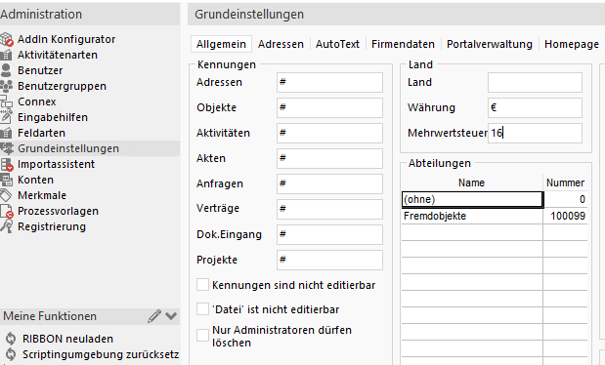Edit Meine Funktionen with pencil icon
This screenshot has height=365, width=605.
154,316
